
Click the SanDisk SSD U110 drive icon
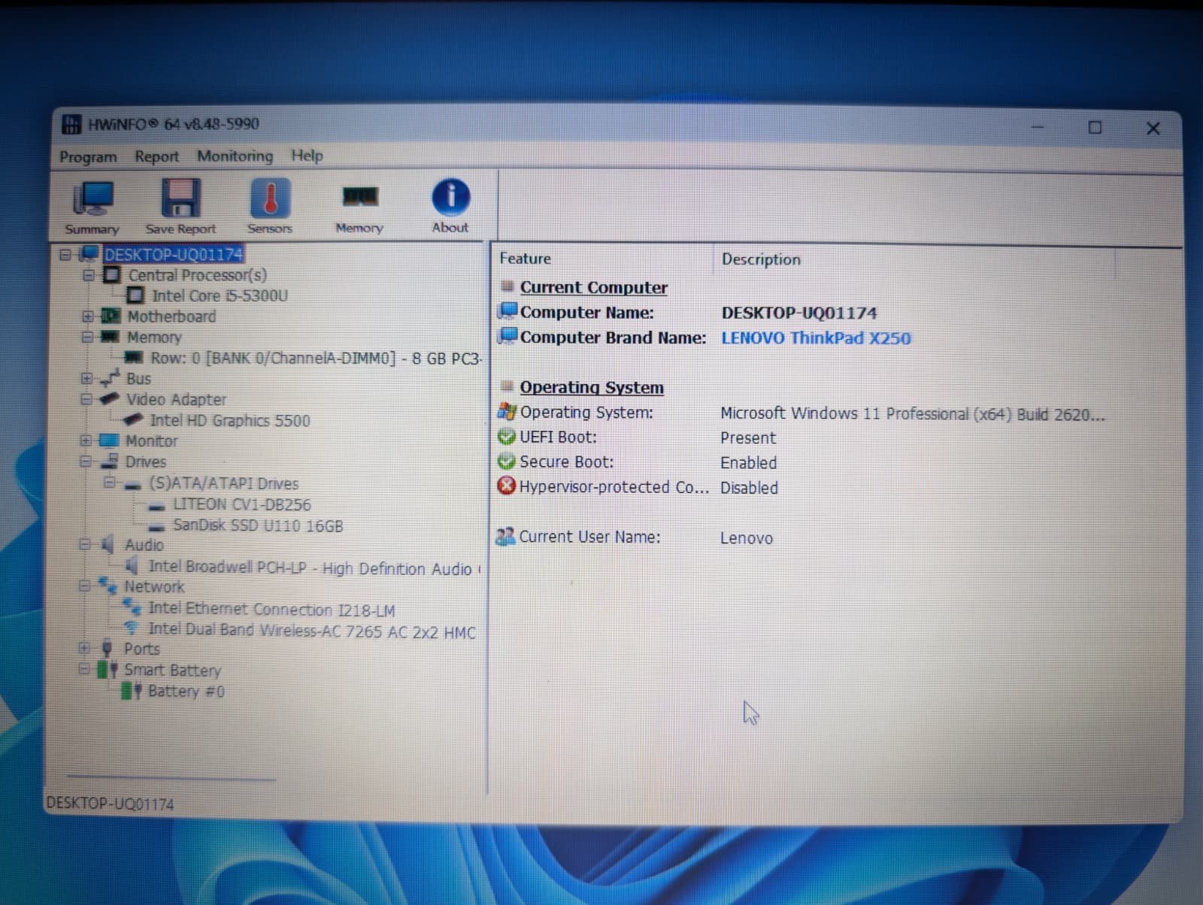(x=156, y=528)
